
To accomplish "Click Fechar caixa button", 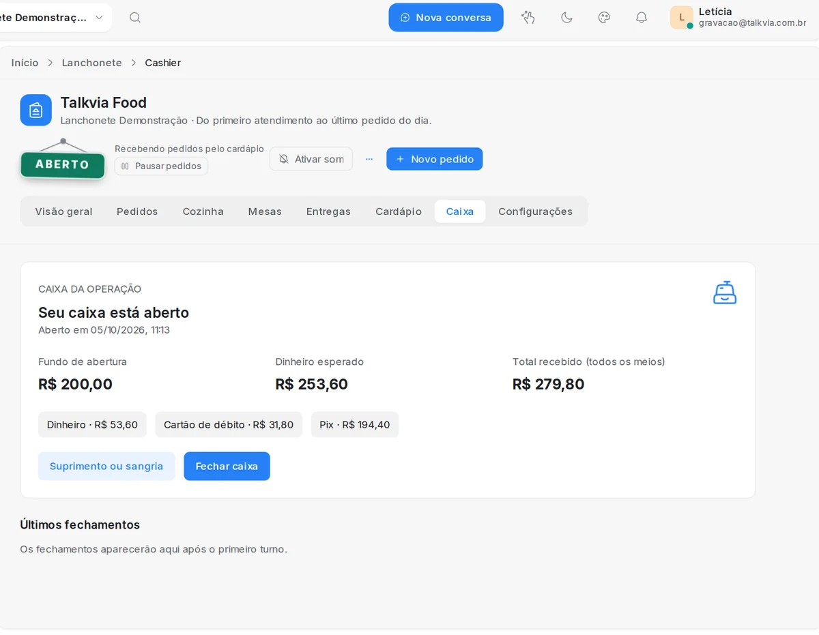I will [227, 467].
